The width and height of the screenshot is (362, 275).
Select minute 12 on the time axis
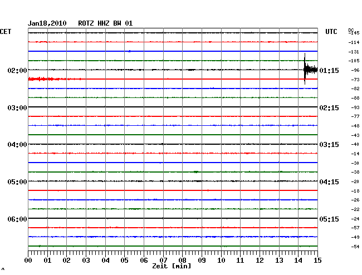coord(260,261)
